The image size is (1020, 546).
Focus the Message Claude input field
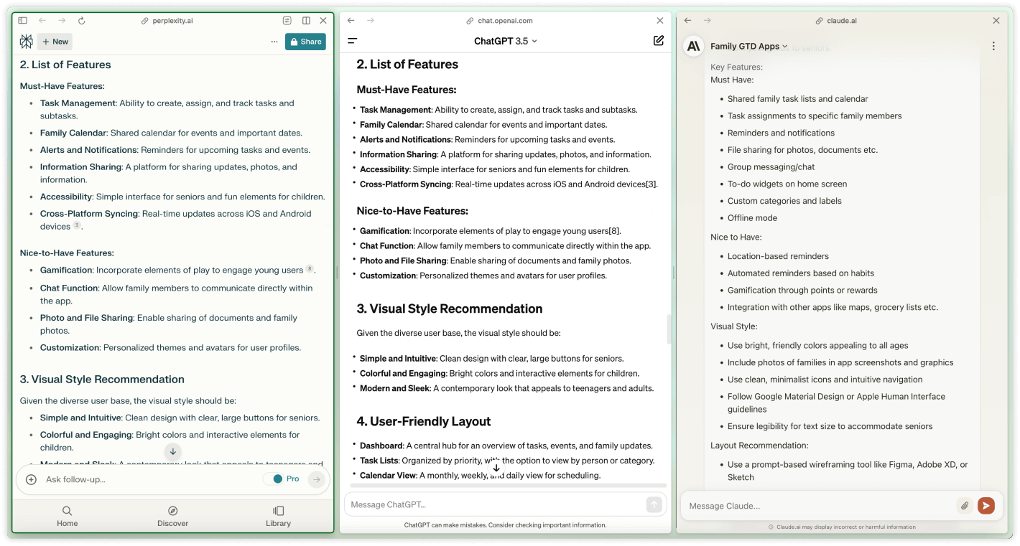tap(819, 506)
